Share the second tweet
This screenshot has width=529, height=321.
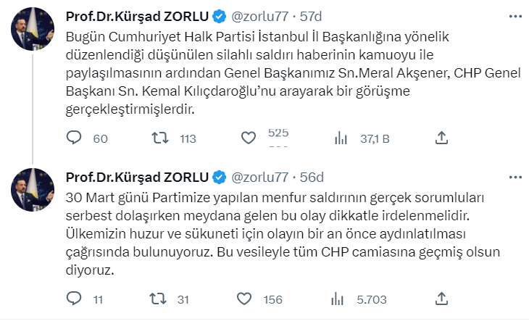click(x=441, y=298)
